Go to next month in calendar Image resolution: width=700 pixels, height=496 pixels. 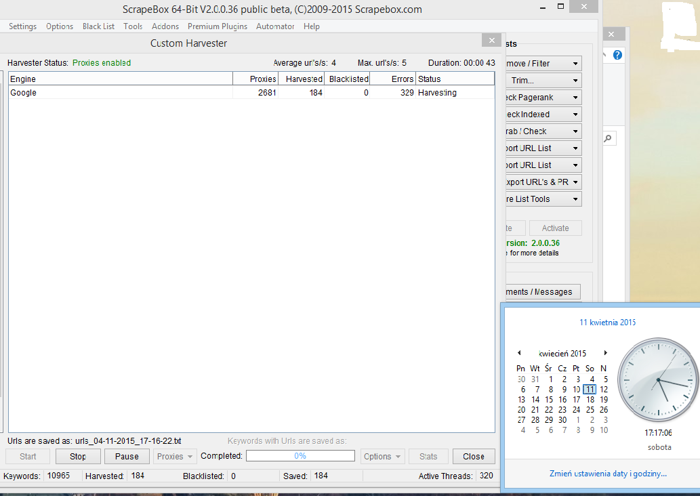605,353
